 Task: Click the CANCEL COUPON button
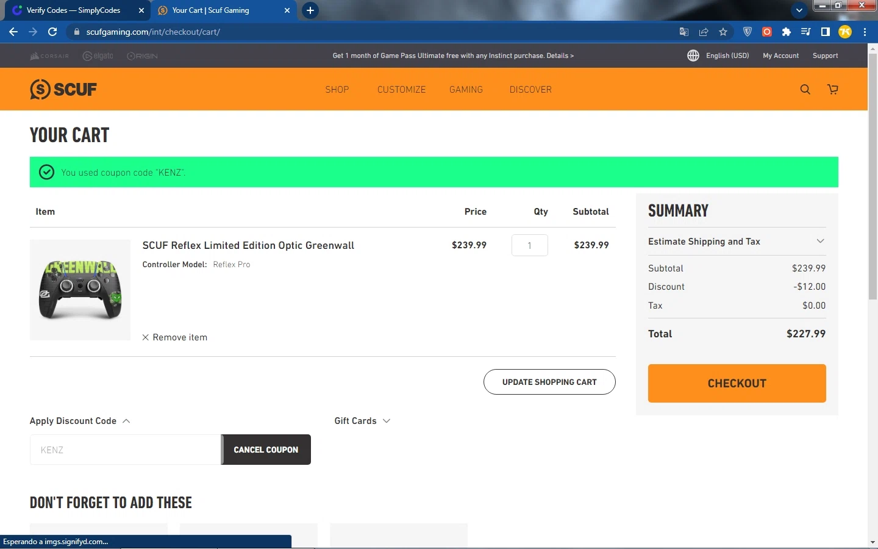[266, 450]
